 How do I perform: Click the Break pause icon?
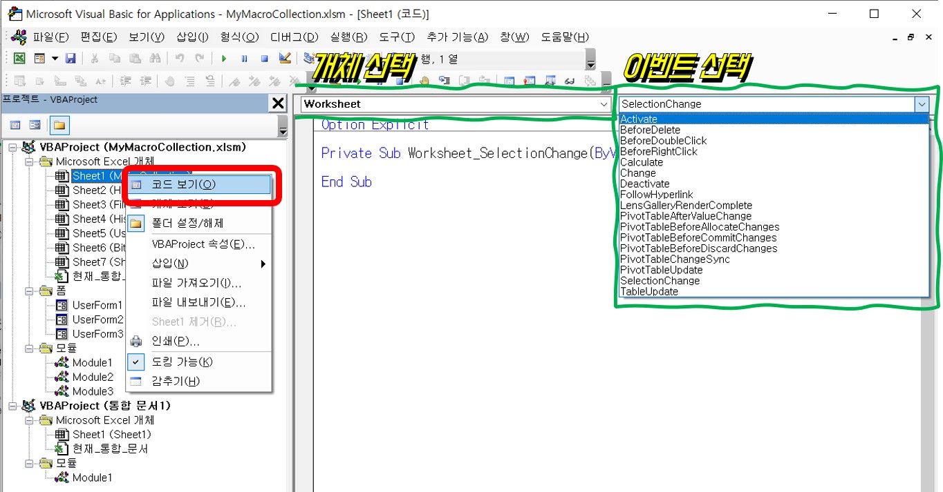pyautogui.click(x=244, y=59)
